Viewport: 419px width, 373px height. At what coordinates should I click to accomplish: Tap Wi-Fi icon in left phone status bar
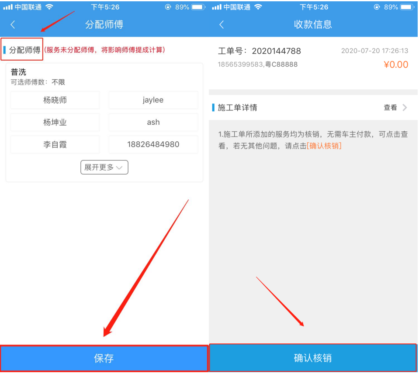49,7
